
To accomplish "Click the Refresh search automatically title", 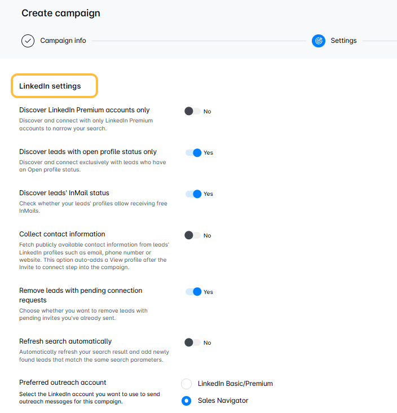I will 65,341.
